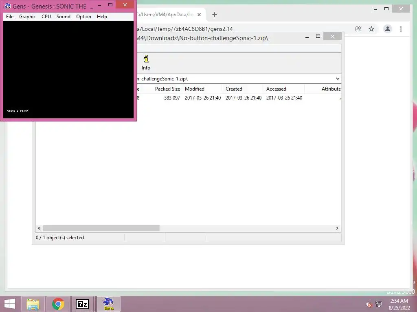The width and height of the screenshot is (417, 312).
Task: Click the Info toolbar icon in 7-Zip
Action: pyautogui.click(x=146, y=63)
